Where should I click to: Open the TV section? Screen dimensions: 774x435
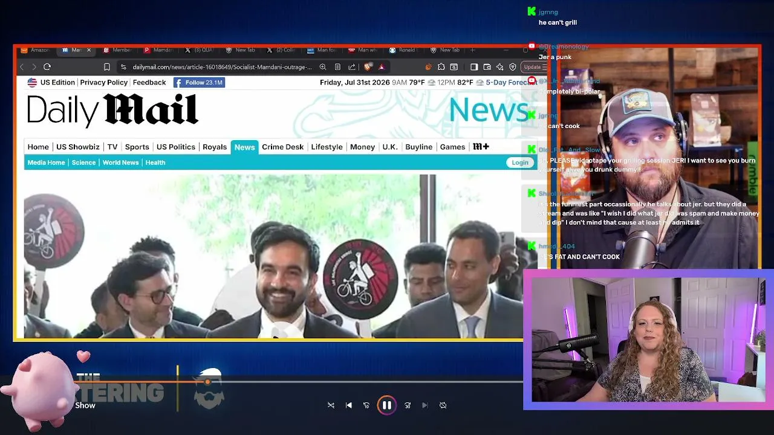[112, 147]
